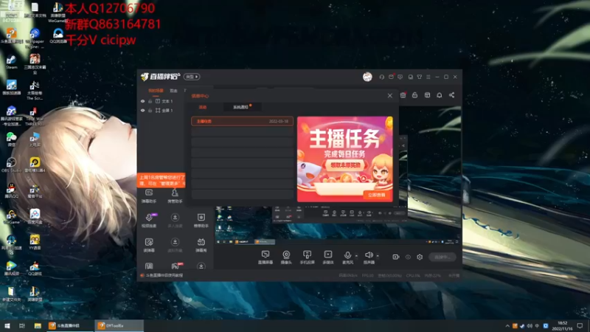Switch to the 系统通知 tab

click(x=240, y=107)
